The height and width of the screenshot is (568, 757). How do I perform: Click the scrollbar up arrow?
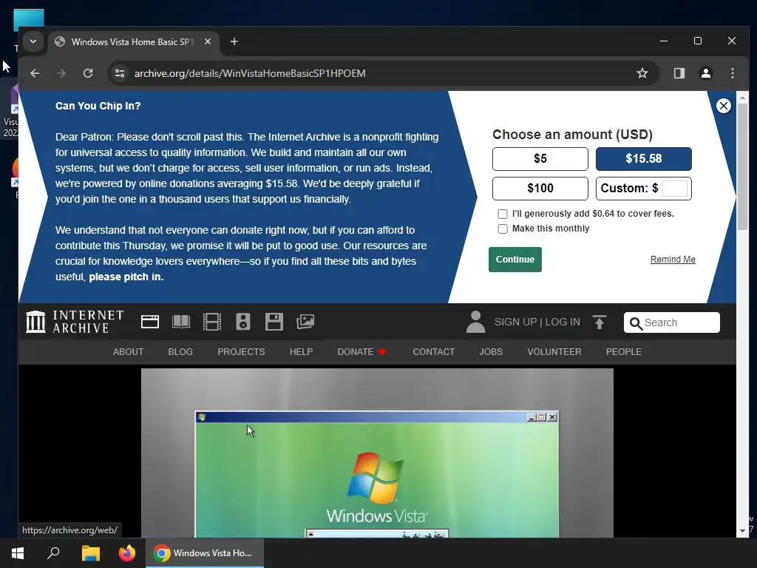(x=742, y=98)
